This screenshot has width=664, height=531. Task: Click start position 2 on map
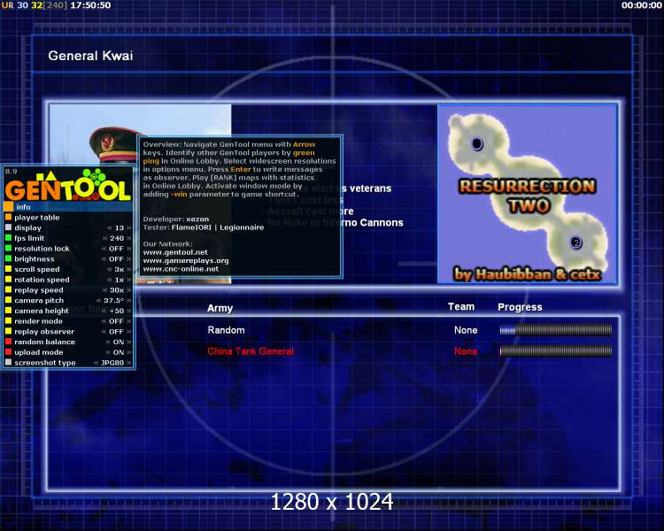[575, 242]
